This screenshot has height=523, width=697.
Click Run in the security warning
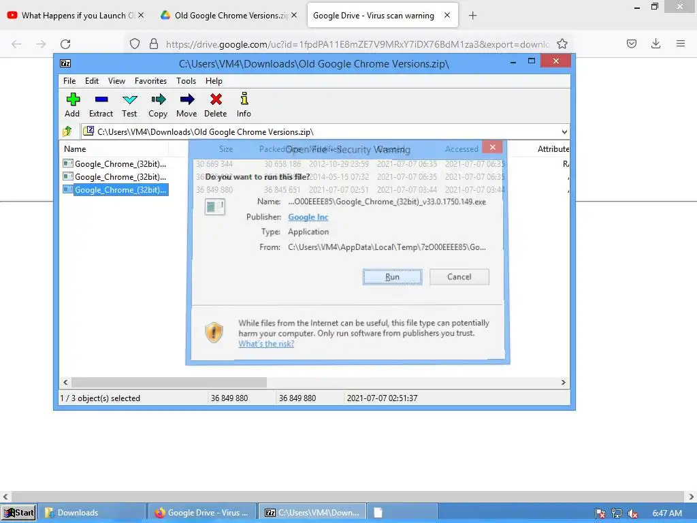392,276
